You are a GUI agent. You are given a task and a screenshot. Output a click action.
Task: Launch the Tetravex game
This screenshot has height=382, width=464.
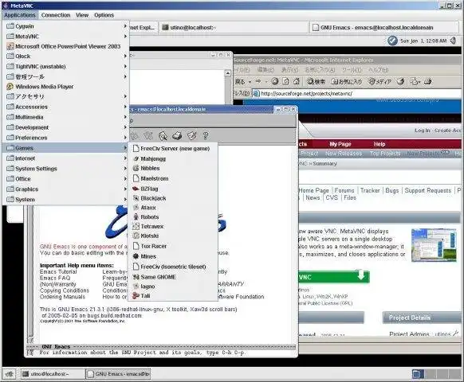173,227
